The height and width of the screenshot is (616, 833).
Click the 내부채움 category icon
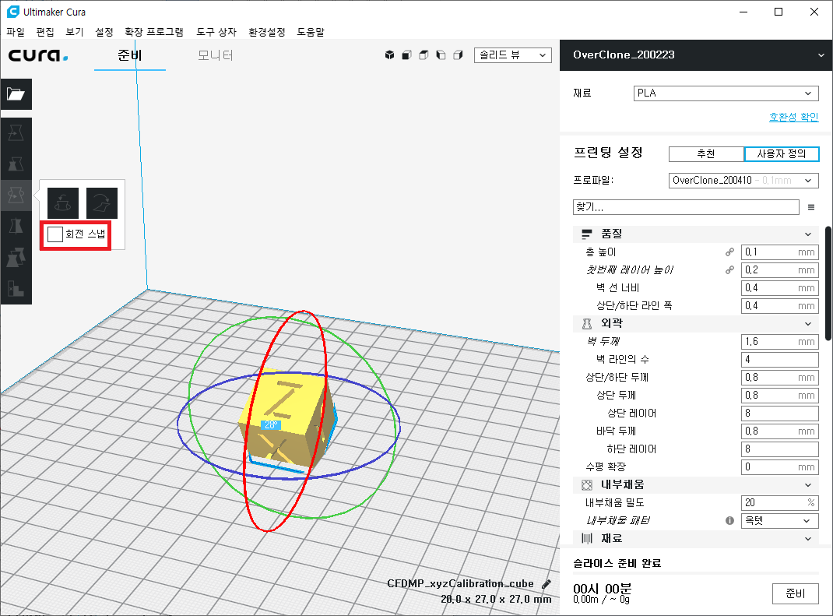(586, 484)
